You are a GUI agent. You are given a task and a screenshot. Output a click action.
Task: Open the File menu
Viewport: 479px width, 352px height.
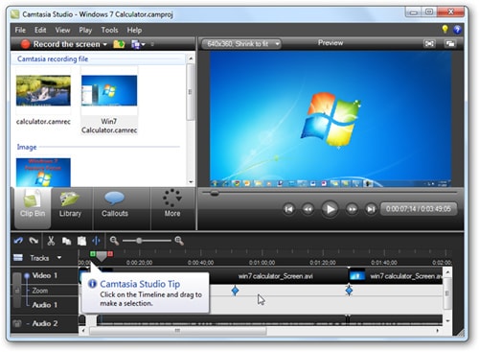click(20, 30)
